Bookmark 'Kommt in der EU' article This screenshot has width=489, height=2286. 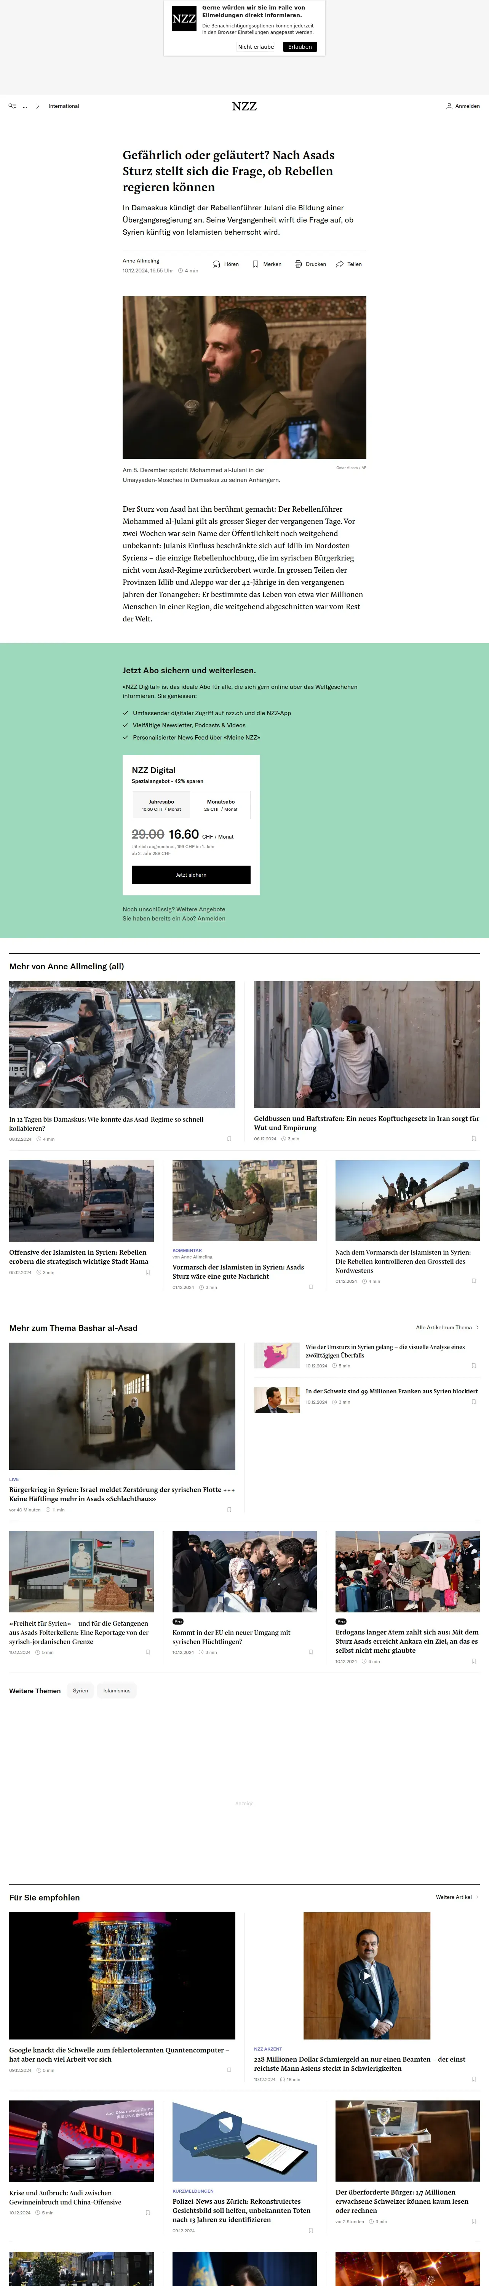(311, 1652)
